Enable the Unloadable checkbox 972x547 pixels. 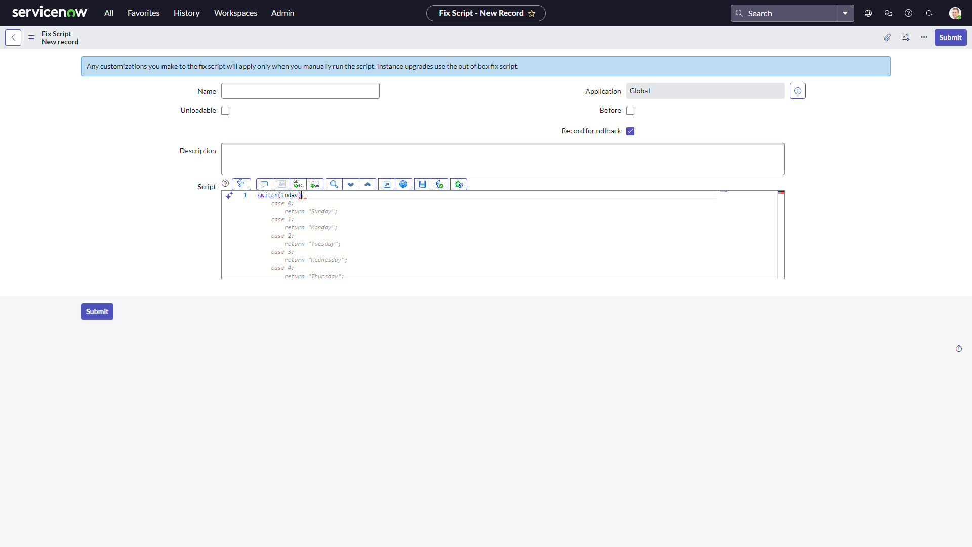(225, 111)
